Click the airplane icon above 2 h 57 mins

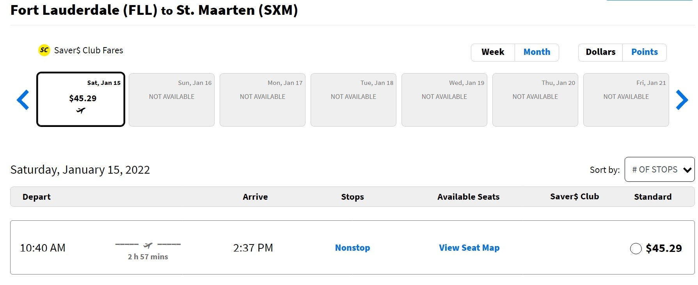coord(148,245)
